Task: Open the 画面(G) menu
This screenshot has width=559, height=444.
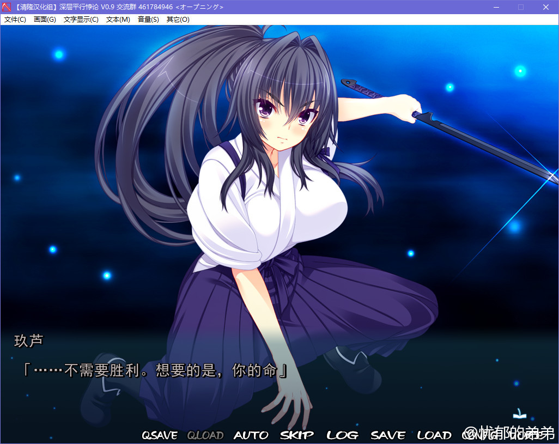Action: click(x=45, y=20)
